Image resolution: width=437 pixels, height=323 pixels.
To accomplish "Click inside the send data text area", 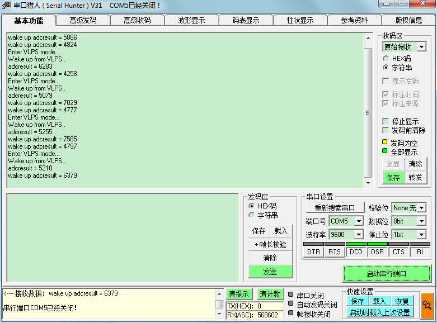I will point(123,238).
